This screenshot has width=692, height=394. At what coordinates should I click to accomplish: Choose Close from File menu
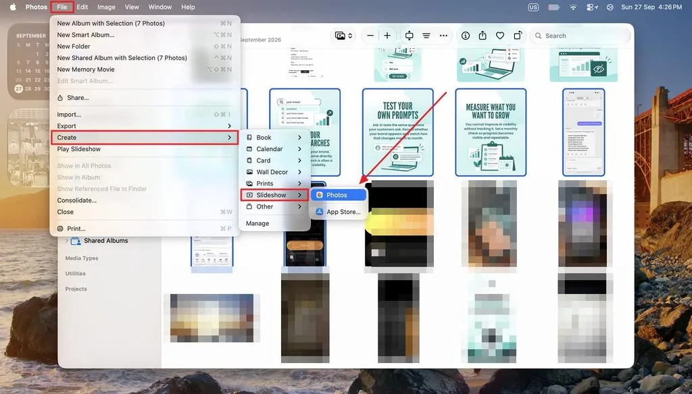145,212
